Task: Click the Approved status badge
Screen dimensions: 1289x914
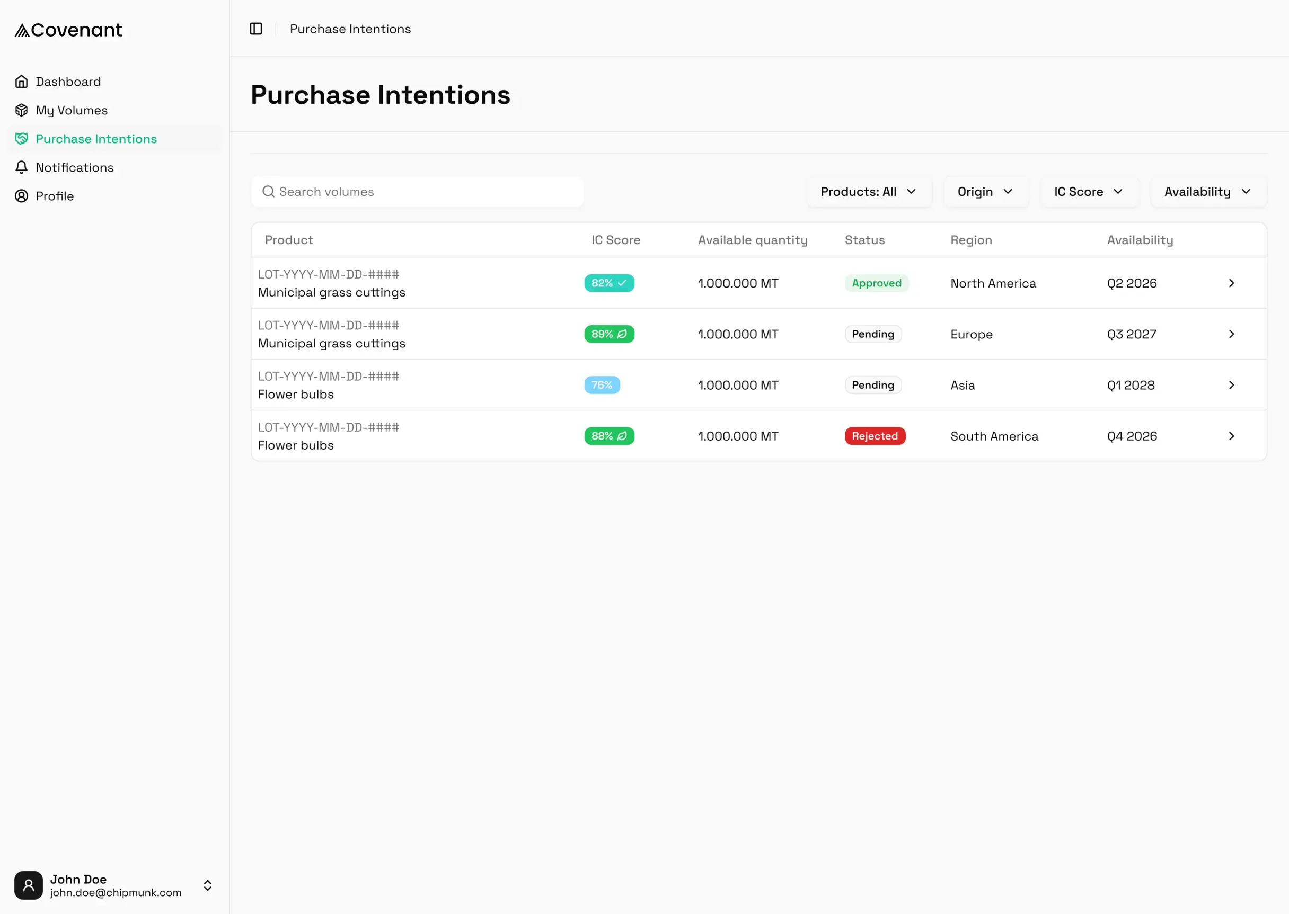Action: click(x=877, y=283)
